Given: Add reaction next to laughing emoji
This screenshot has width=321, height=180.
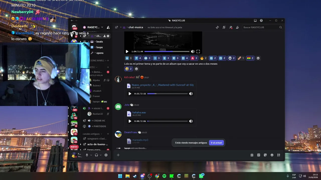Looking at the screenshot, I should click(136, 69).
